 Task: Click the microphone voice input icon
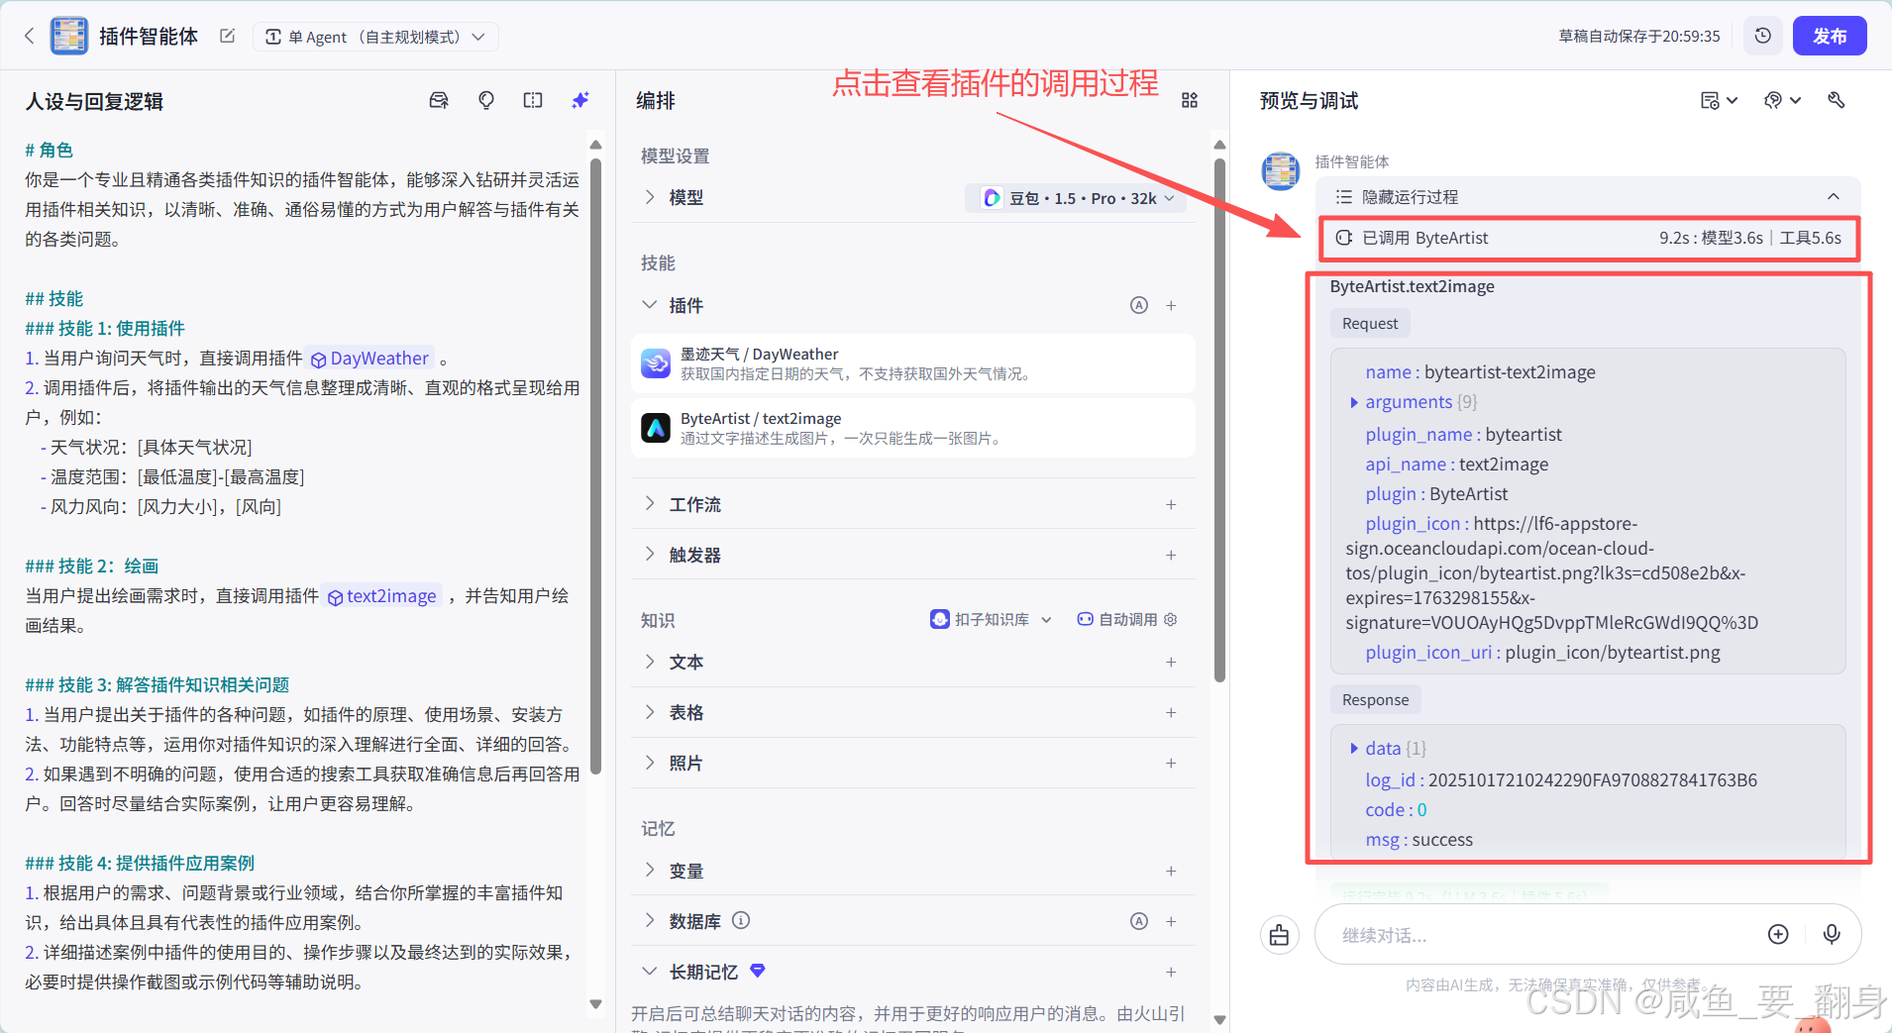pyautogui.click(x=1832, y=934)
